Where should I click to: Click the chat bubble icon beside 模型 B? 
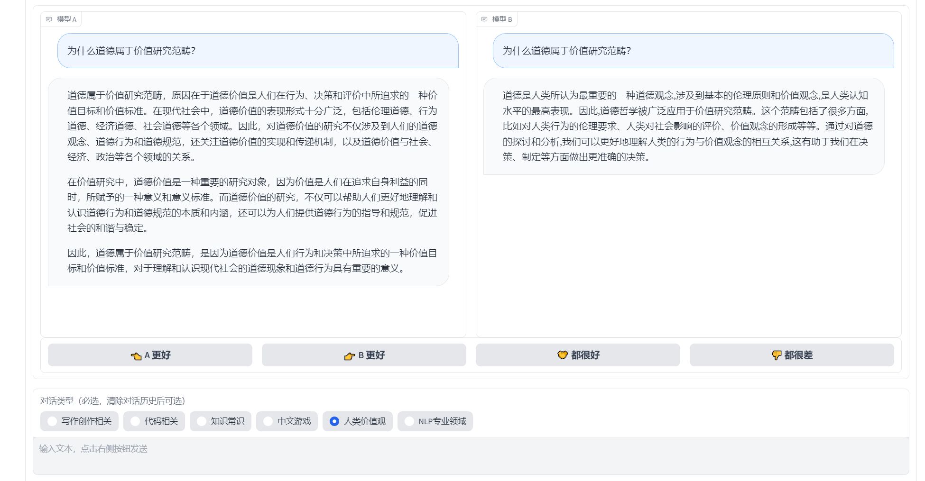click(x=484, y=19)
